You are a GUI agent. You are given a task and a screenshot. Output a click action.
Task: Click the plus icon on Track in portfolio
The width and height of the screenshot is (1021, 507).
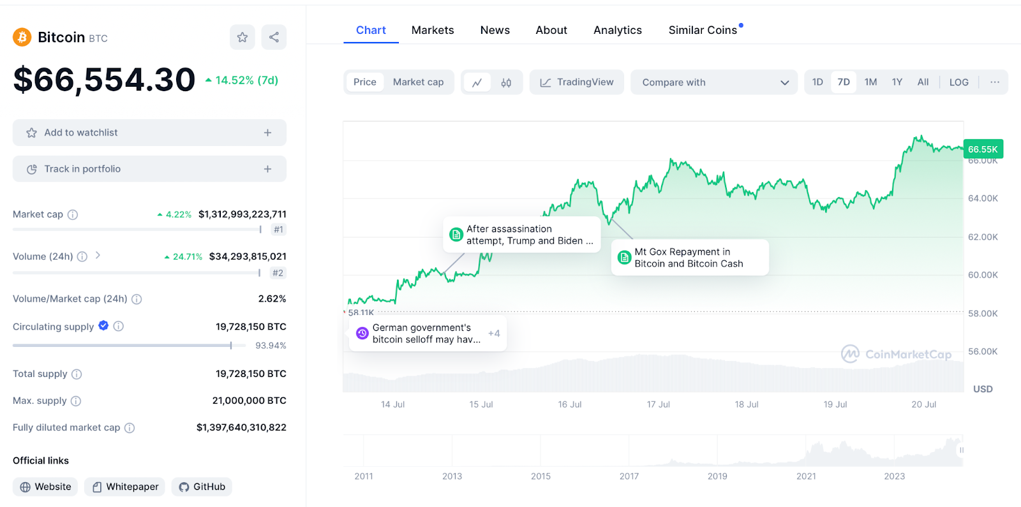[x=267, y=169]
